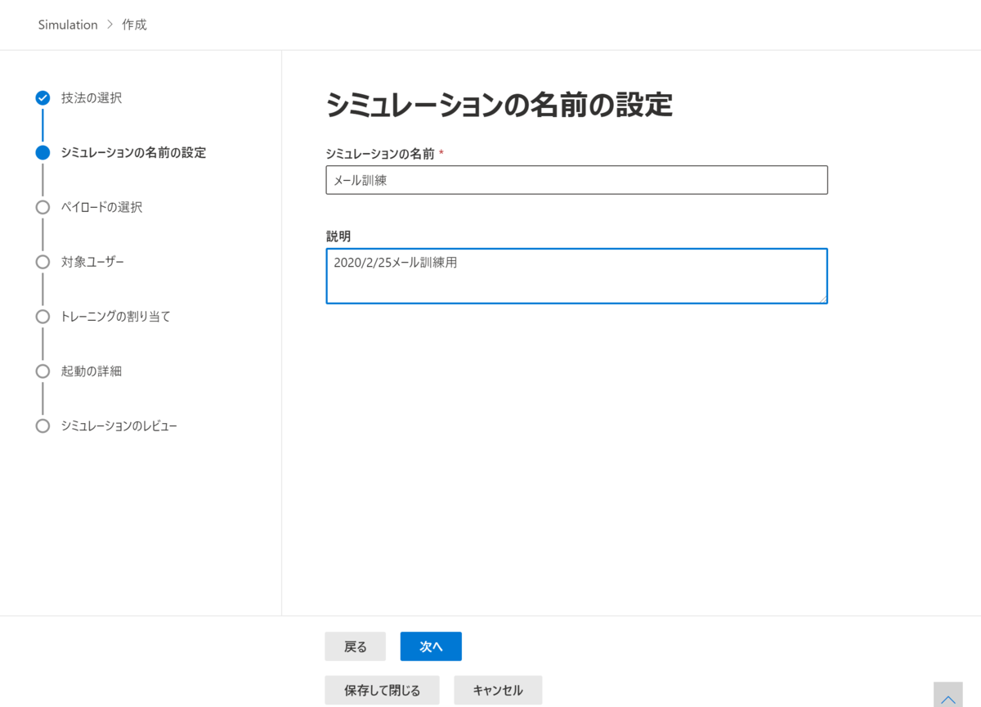This screenshot has width=981, height=707.
Task: Click the filled circle indicator for シミュレーションの名前の設定
Action: pyautogui.click(x=42, y=152)
